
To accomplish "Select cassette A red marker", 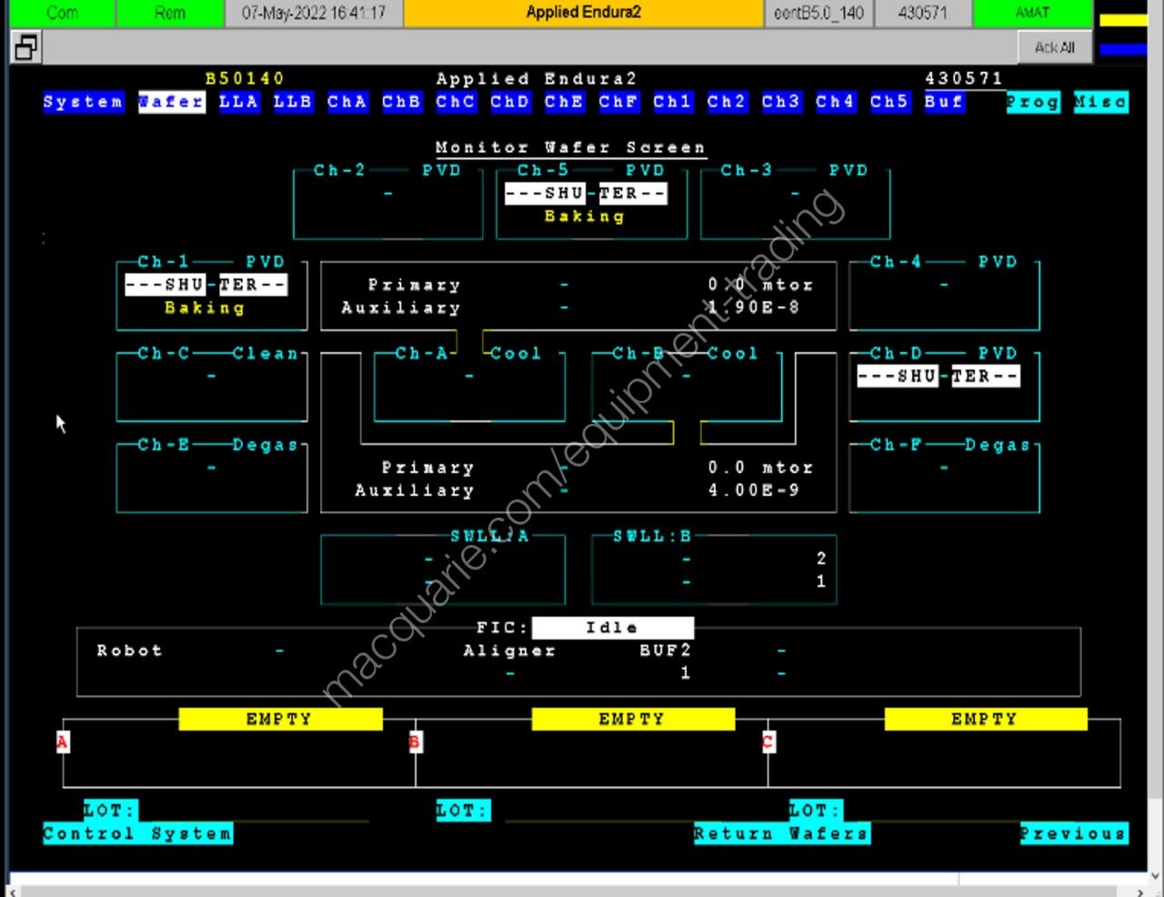I will pyautogui.click(x=63, y=742).
